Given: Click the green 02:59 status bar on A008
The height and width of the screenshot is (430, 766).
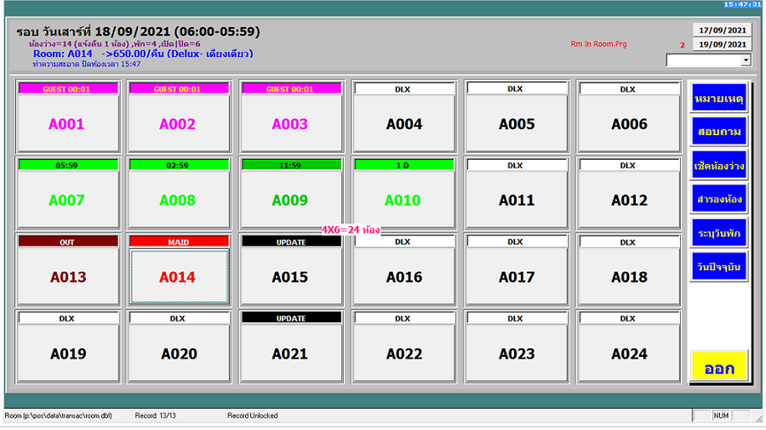Looking at the screenshot, I should [178, 165].
